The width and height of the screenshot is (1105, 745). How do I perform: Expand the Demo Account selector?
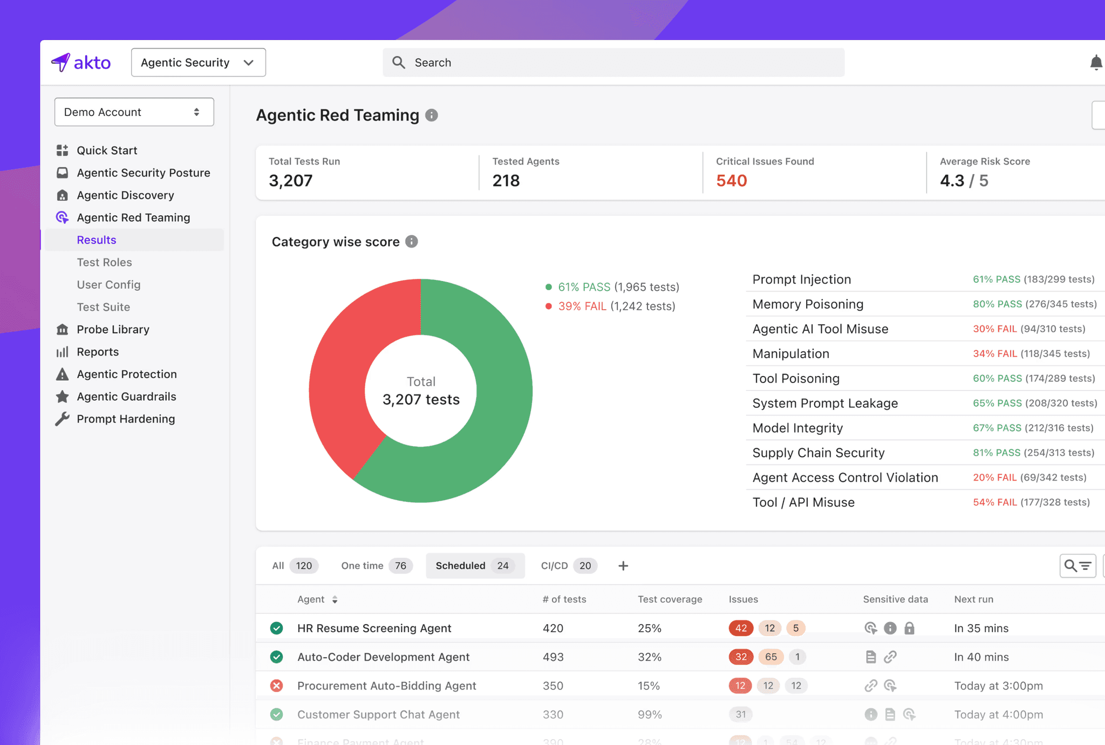coord(134,112)
